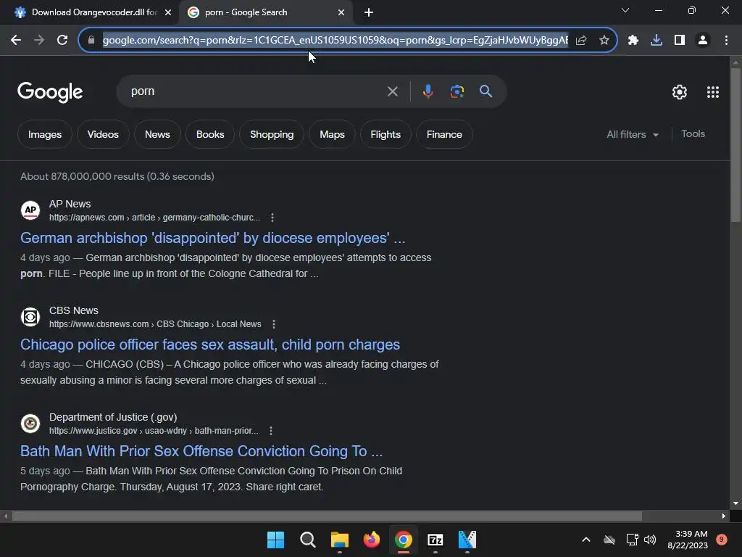Click the justice.gov result URL
The height and width of the screenshot is (557, 742).
154,431
